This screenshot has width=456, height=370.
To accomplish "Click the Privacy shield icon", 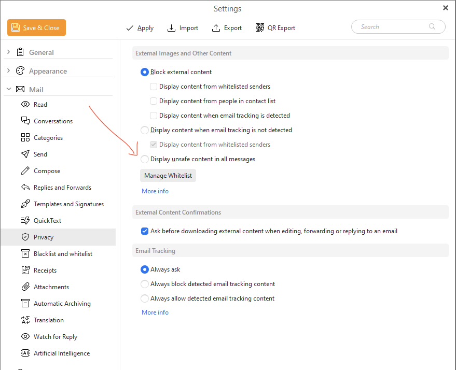I will (25, 237).
